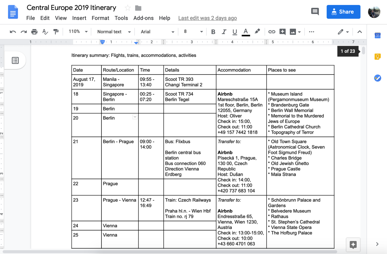The height and width of the screenshot is (254, 387).
Task: Click the Print icon
Action: click(34, 32)
